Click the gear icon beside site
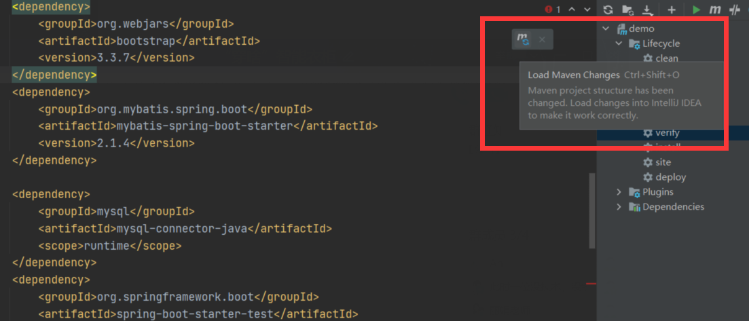 click(x=648, y=162)
